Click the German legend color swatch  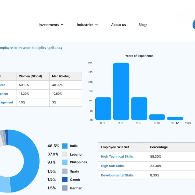tap(65, 188)
